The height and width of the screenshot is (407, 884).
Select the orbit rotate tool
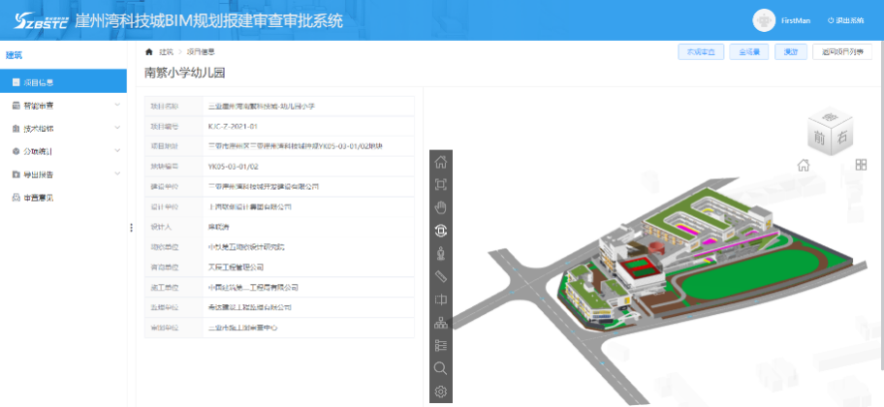click(441, 231)
